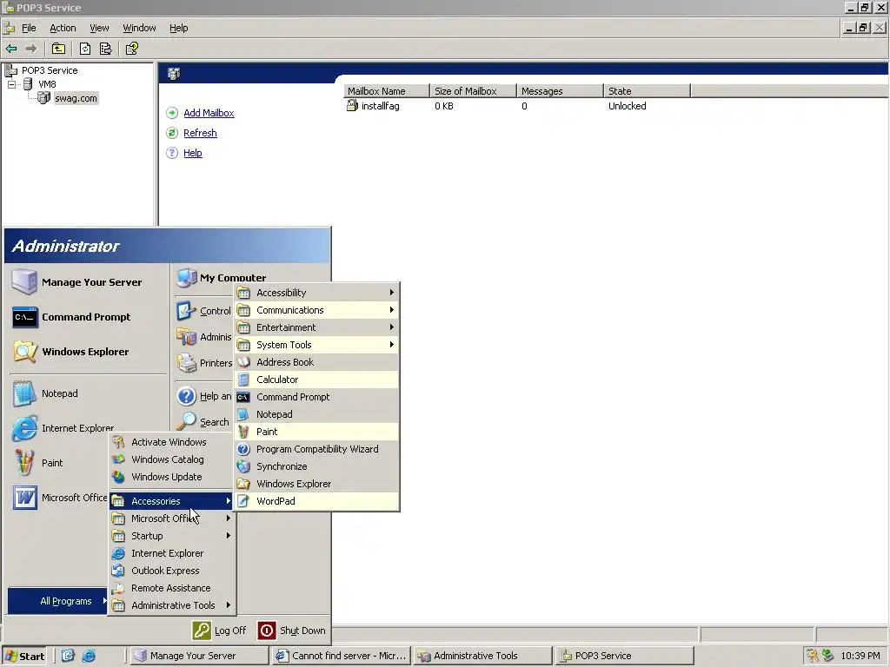
Task: Sort by Size of Mailbox column header
Action: pyautogui.click(x=474, y=90)
